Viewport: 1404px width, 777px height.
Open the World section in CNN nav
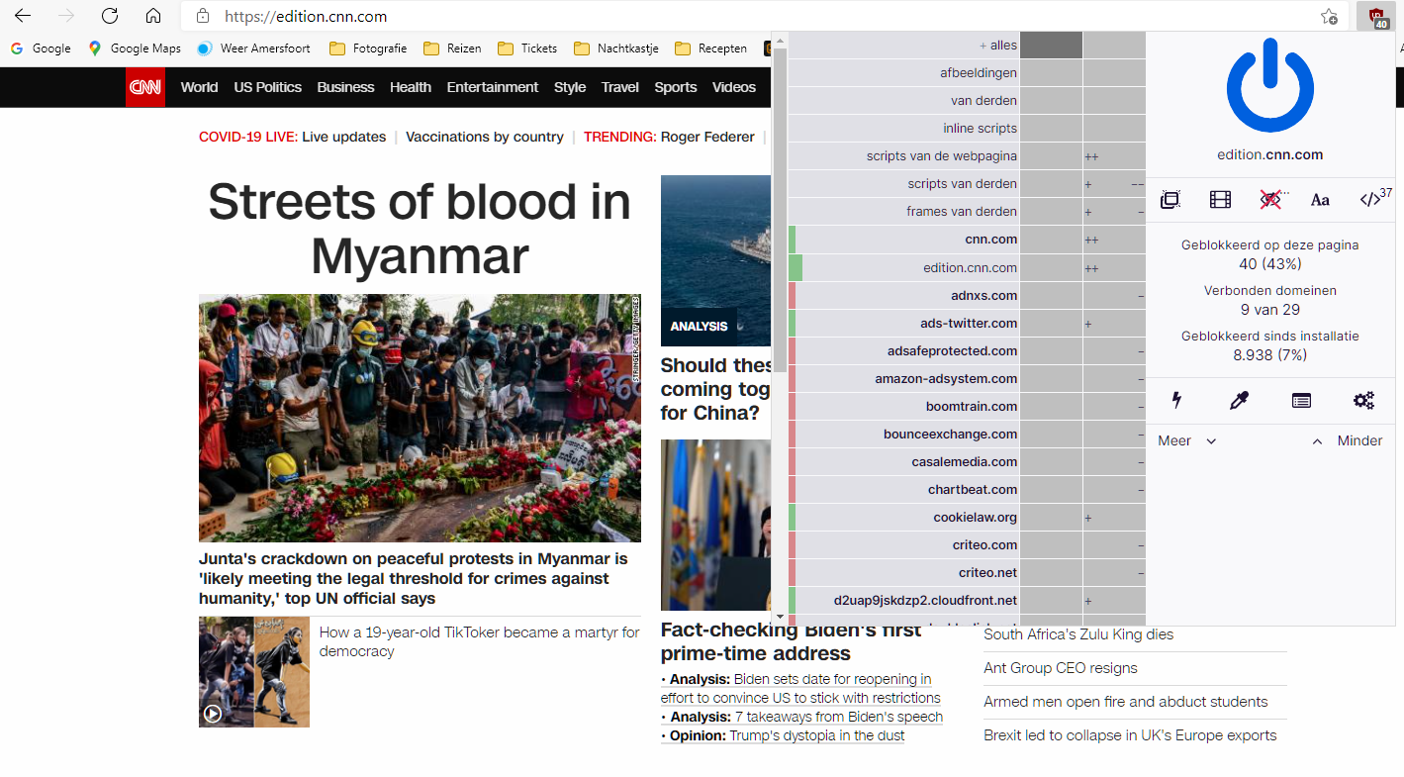[x=199, y=87]
